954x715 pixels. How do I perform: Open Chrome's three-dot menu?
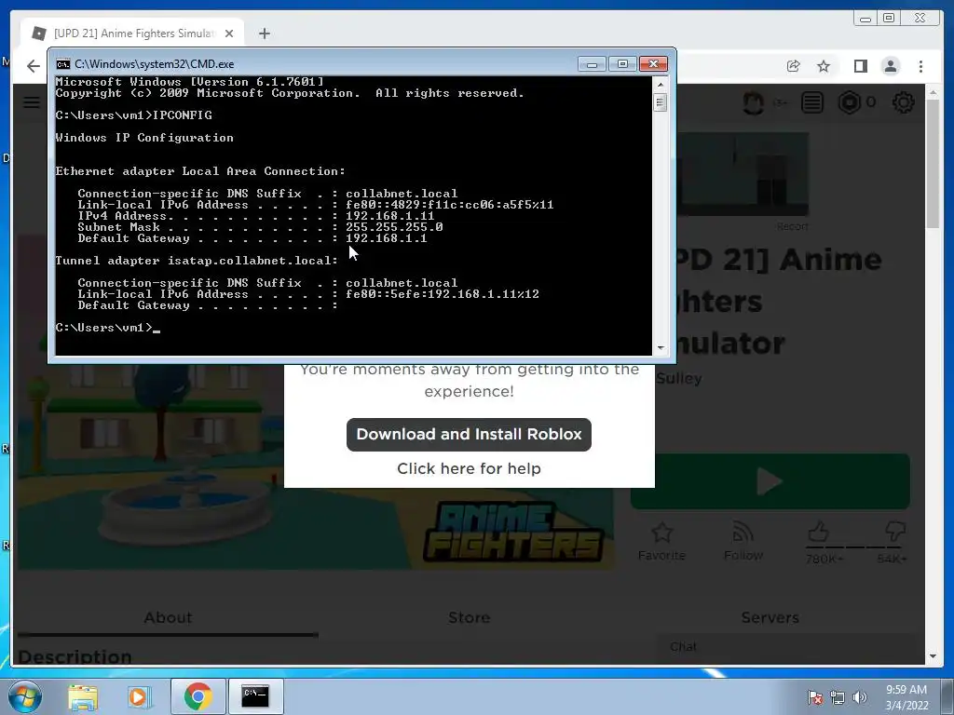pos(920,66)
